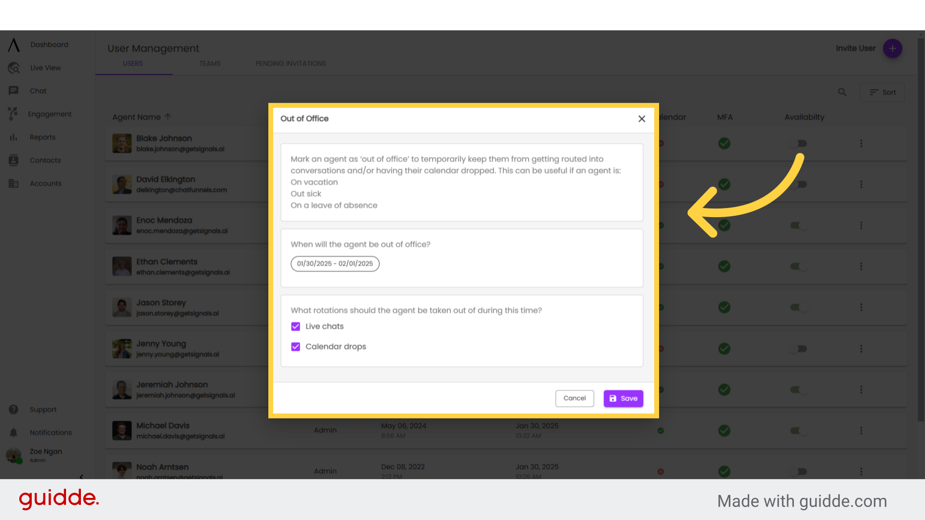
Task: Uncheck the Live chats checkbox
Action: pyautogui.click(x=296, y=326)
